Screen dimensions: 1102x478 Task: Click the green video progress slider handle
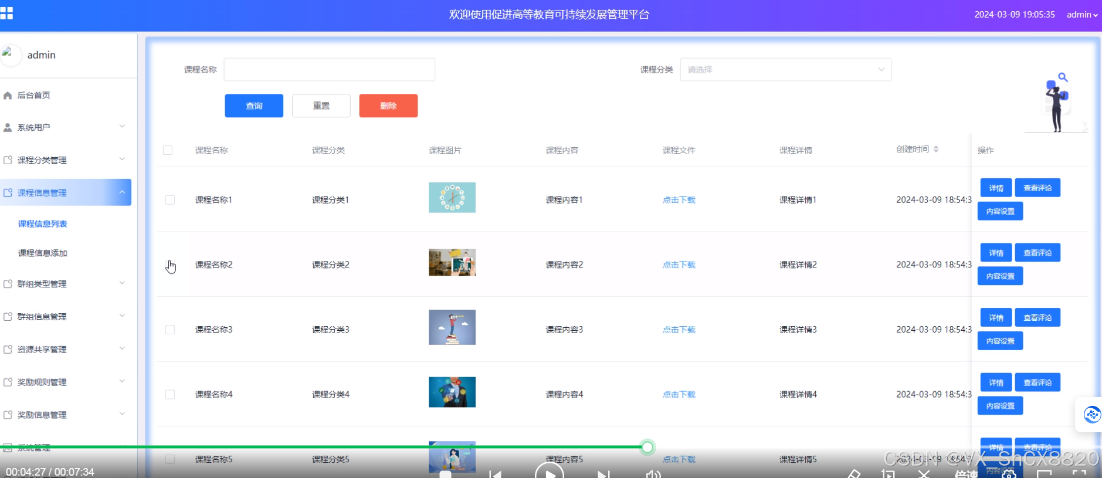(647, 447)
